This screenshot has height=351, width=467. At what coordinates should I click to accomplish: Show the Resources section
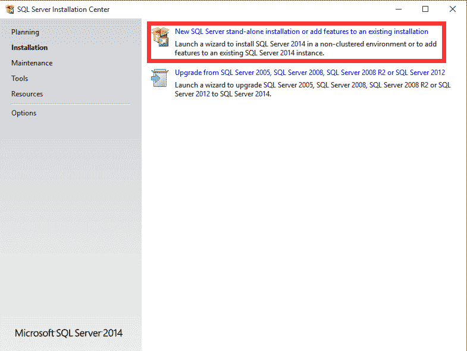[x=27, y=94]
